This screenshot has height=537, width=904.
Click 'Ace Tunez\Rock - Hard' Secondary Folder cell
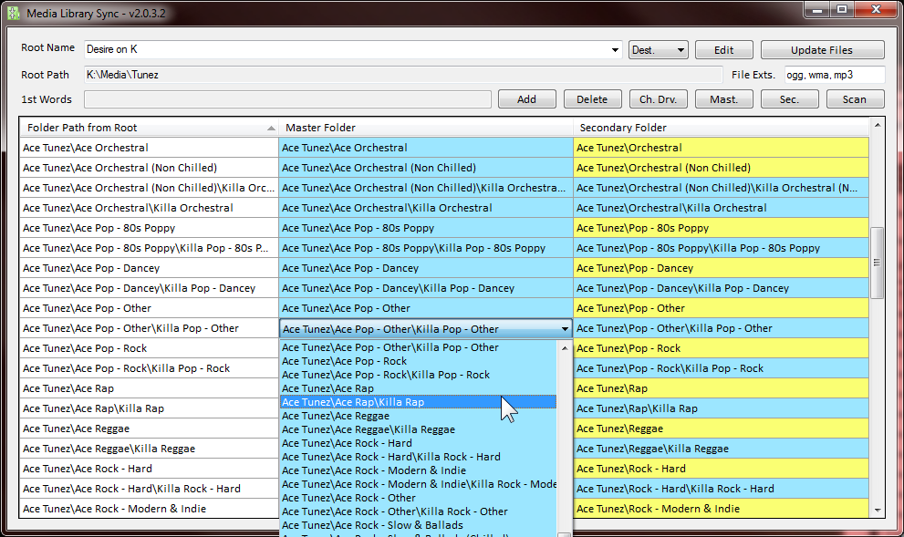pos(722,469)
